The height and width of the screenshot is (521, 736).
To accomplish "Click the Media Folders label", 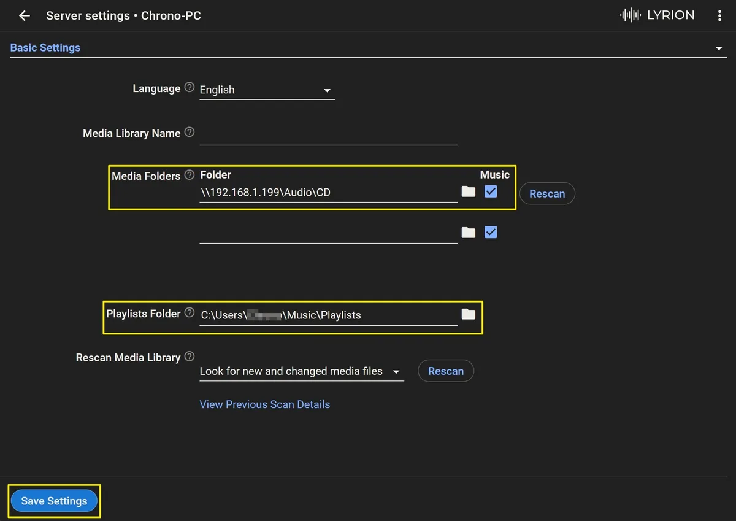I will [x=146, y=176].
